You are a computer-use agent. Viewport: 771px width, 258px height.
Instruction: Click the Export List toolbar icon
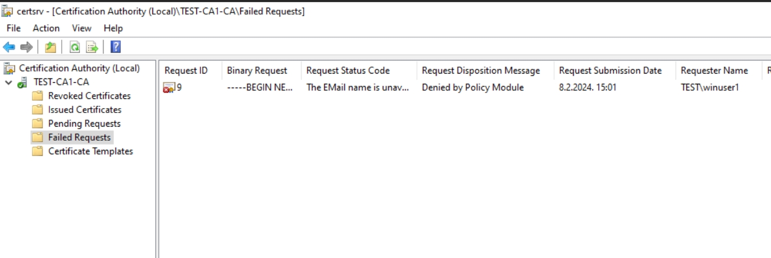pyautogui.click(x=92, y=47)
